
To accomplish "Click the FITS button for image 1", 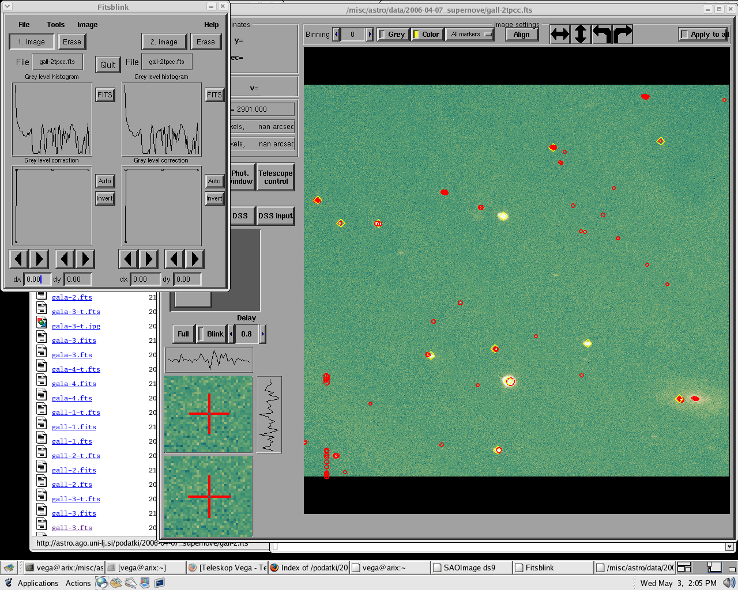I will pyautogui.click(x=105, y=95).
